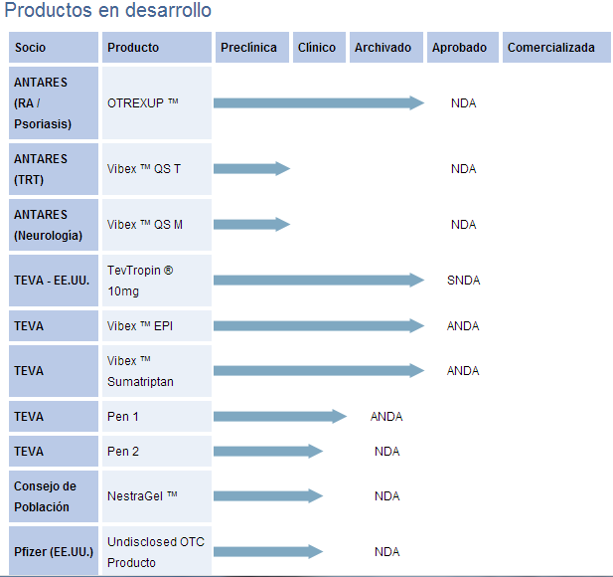Select the 'ANTARES (TRT)' partner cell

pyautogui.click(x=54, y=169)
